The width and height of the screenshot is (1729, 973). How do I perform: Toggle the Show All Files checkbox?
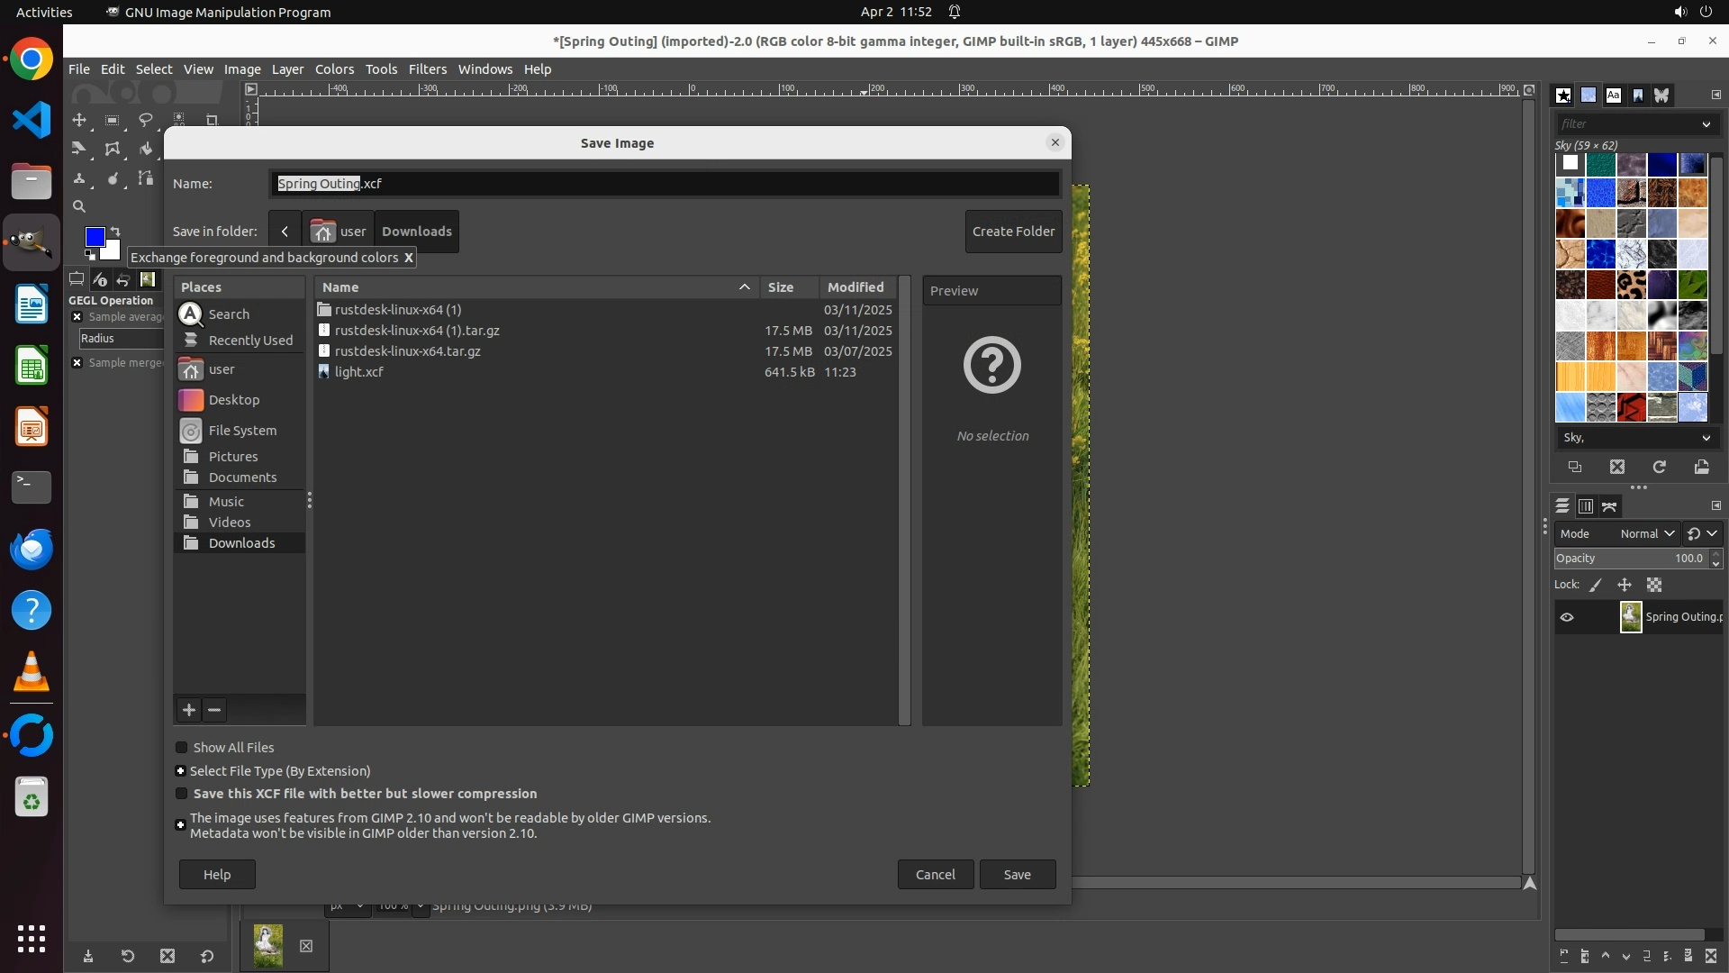tap(181, 747)
